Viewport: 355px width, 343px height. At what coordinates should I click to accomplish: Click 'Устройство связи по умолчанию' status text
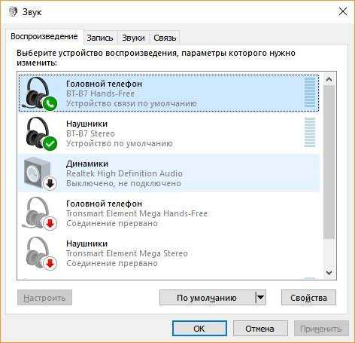132,103
